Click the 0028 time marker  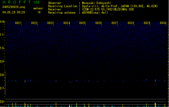coord(131,23)
